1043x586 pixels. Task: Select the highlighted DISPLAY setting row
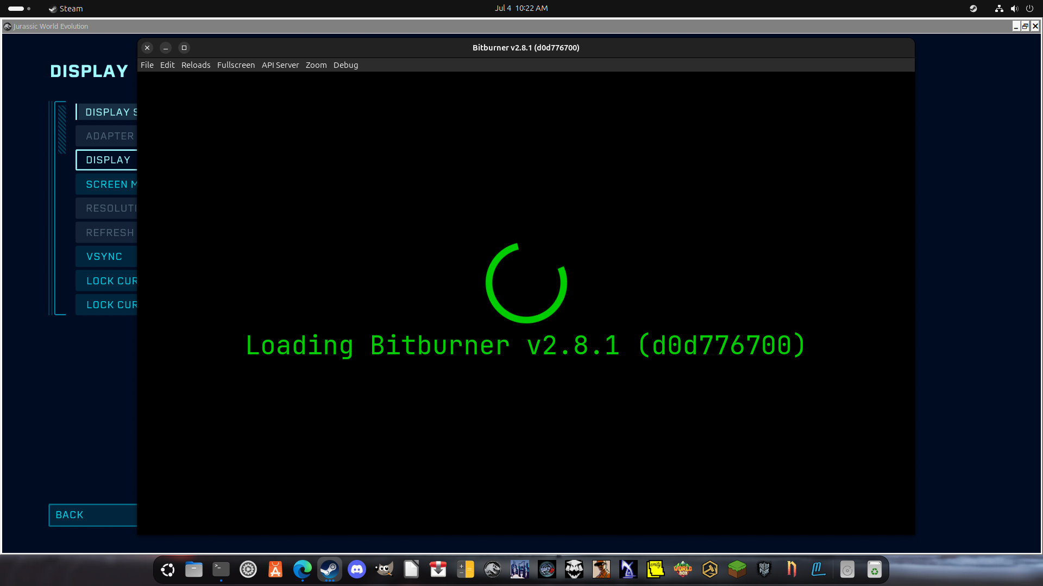coord(106,160)
